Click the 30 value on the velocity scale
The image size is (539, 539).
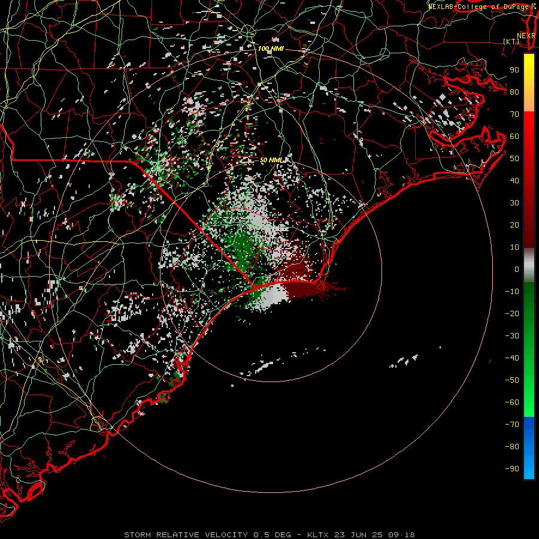pyautogui.click(x=514, y=203)
